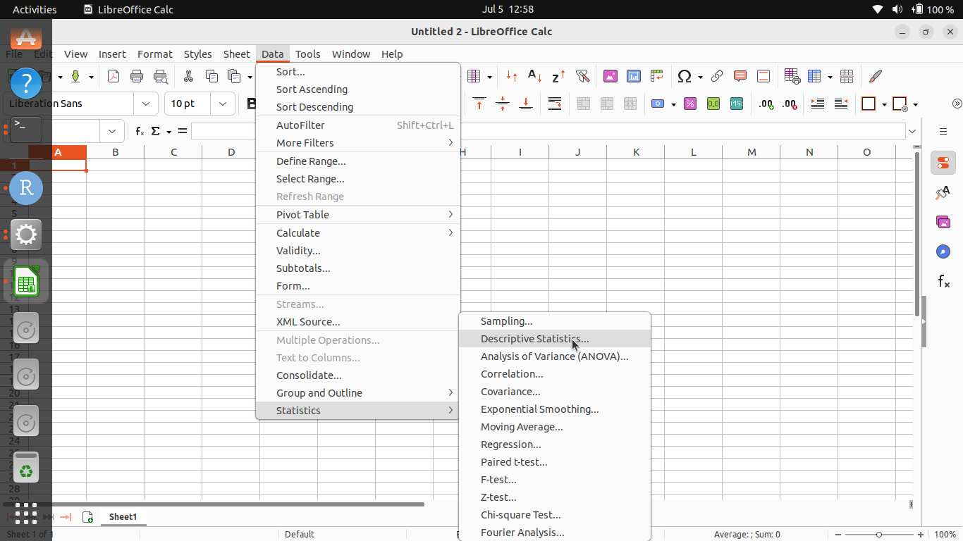
Task: Toggle sidebar Navigator deck
Action: point(943,251)
